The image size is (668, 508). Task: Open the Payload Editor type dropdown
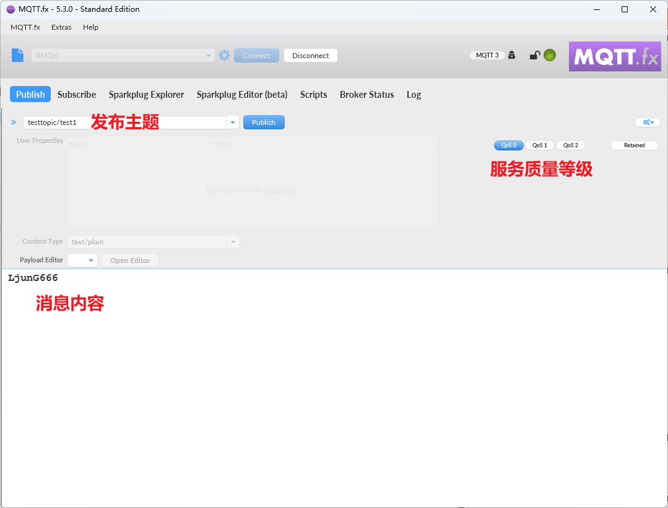(82, 260)
